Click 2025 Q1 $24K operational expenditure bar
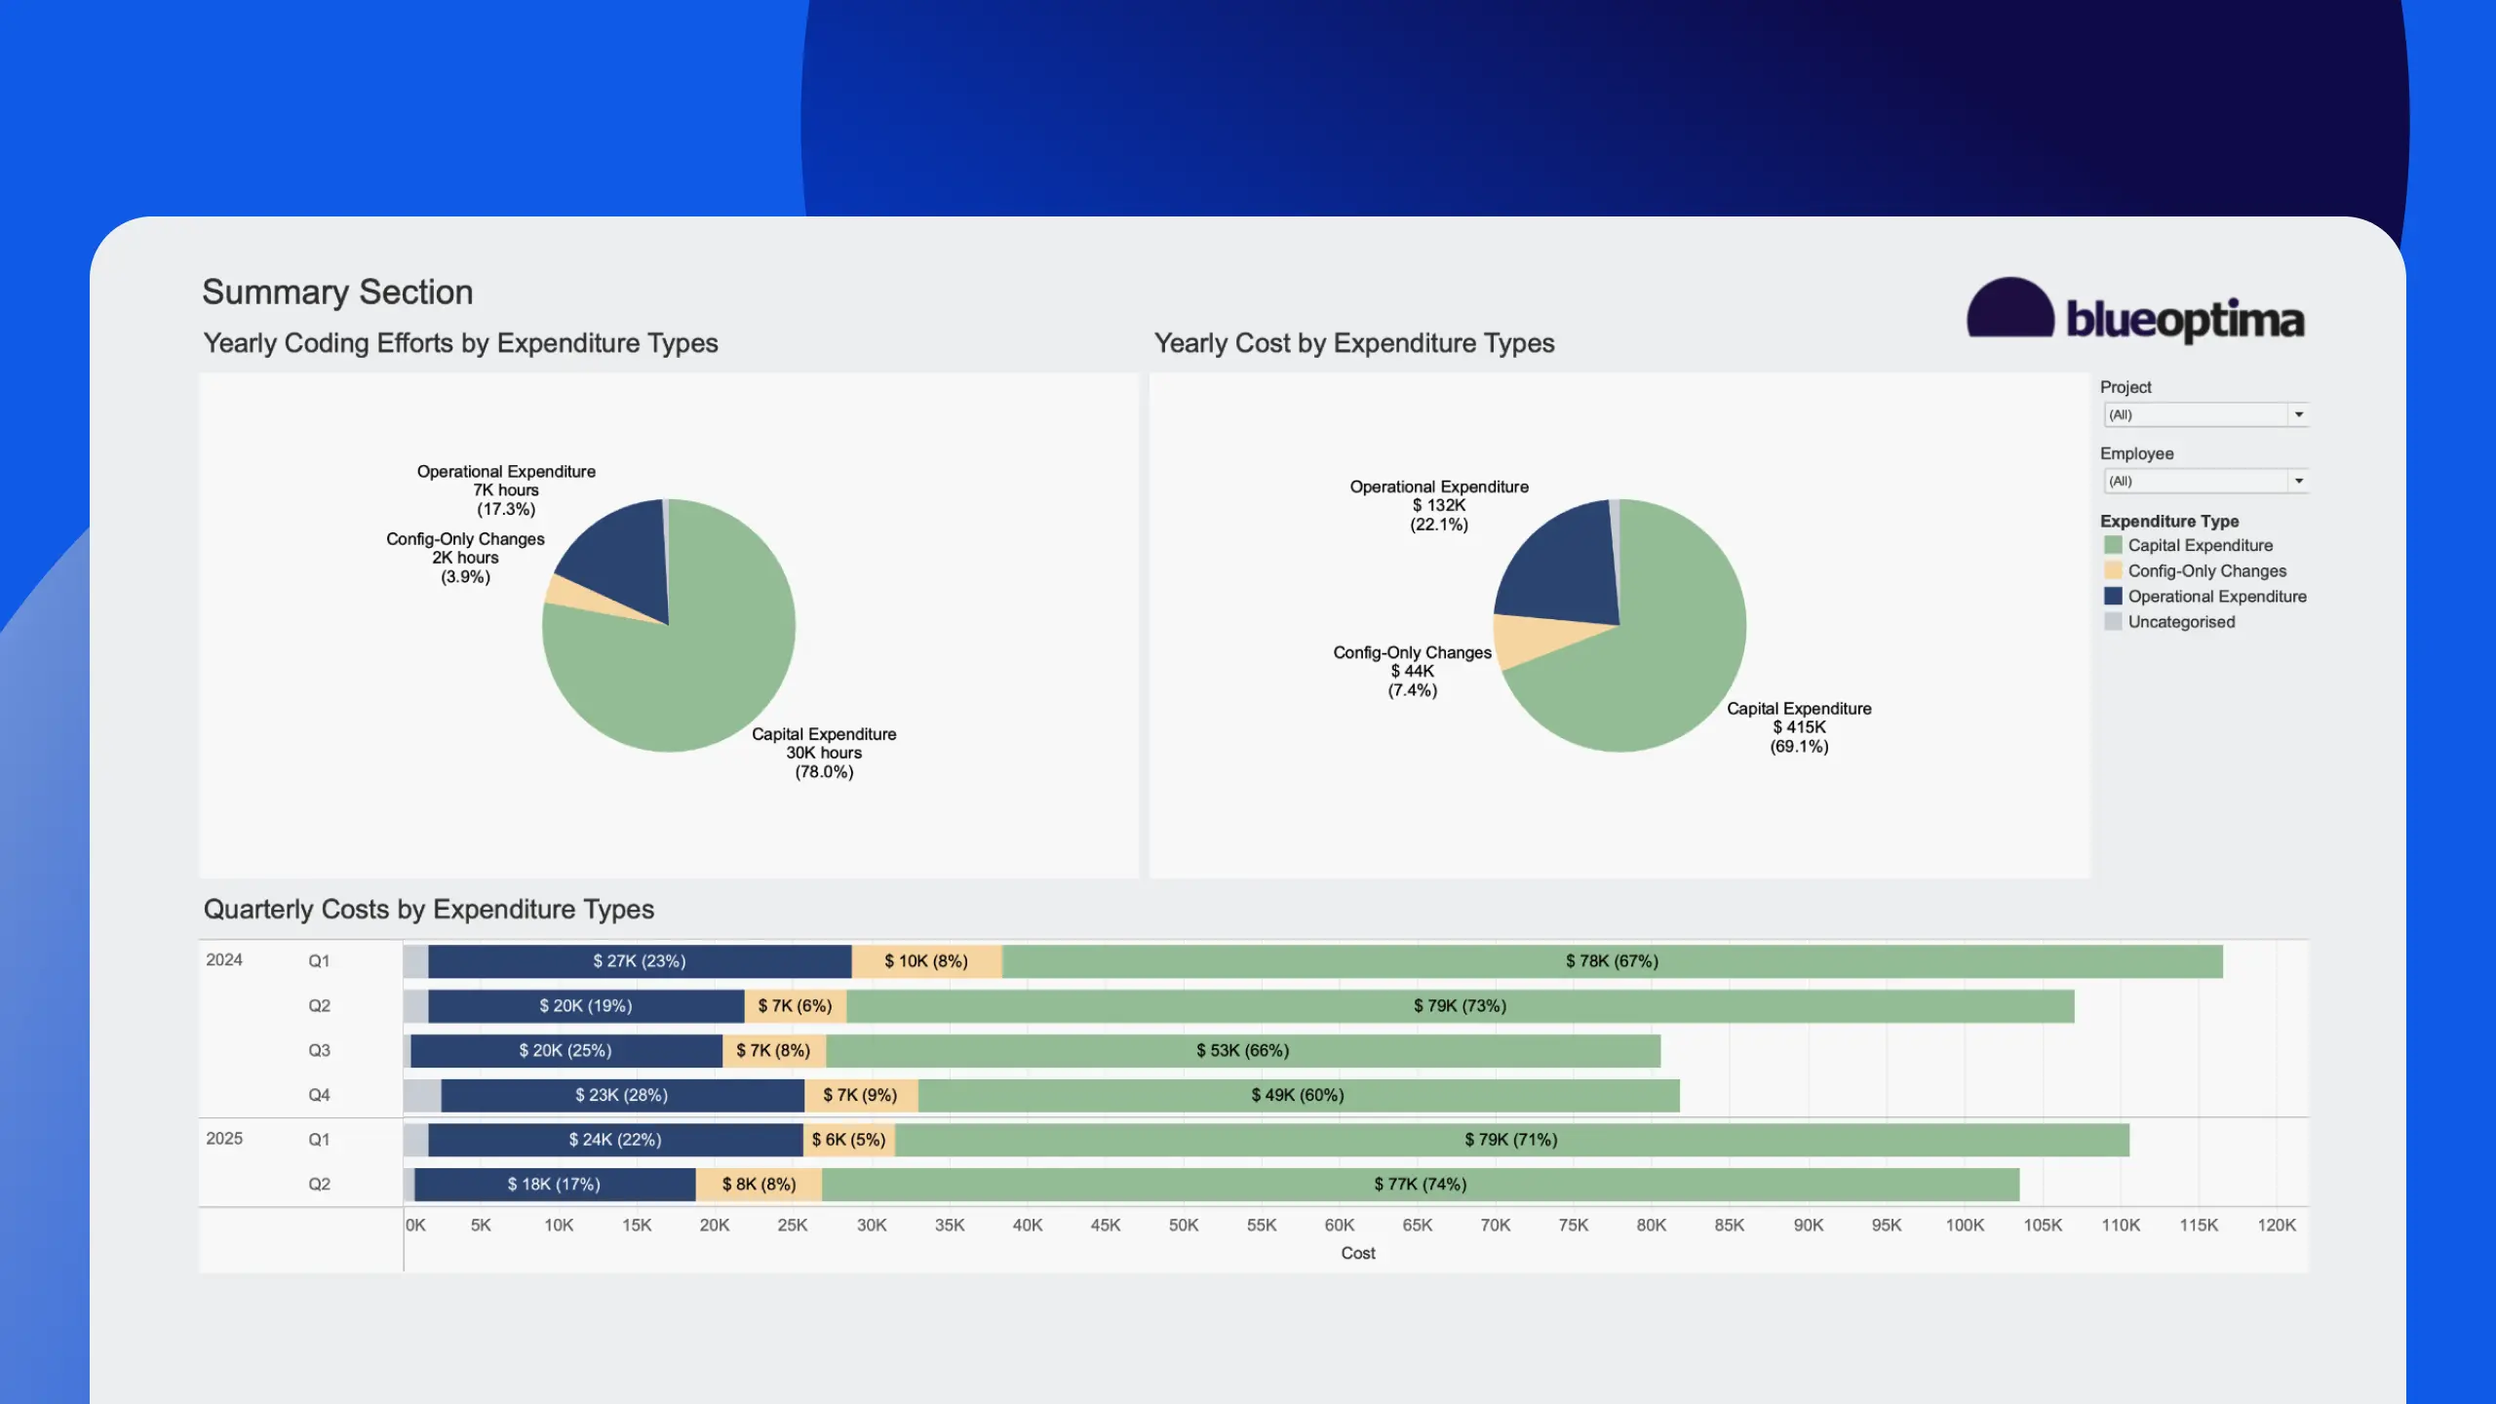The height and width of the screenshot is (1404, 2496). (615, 1140)
